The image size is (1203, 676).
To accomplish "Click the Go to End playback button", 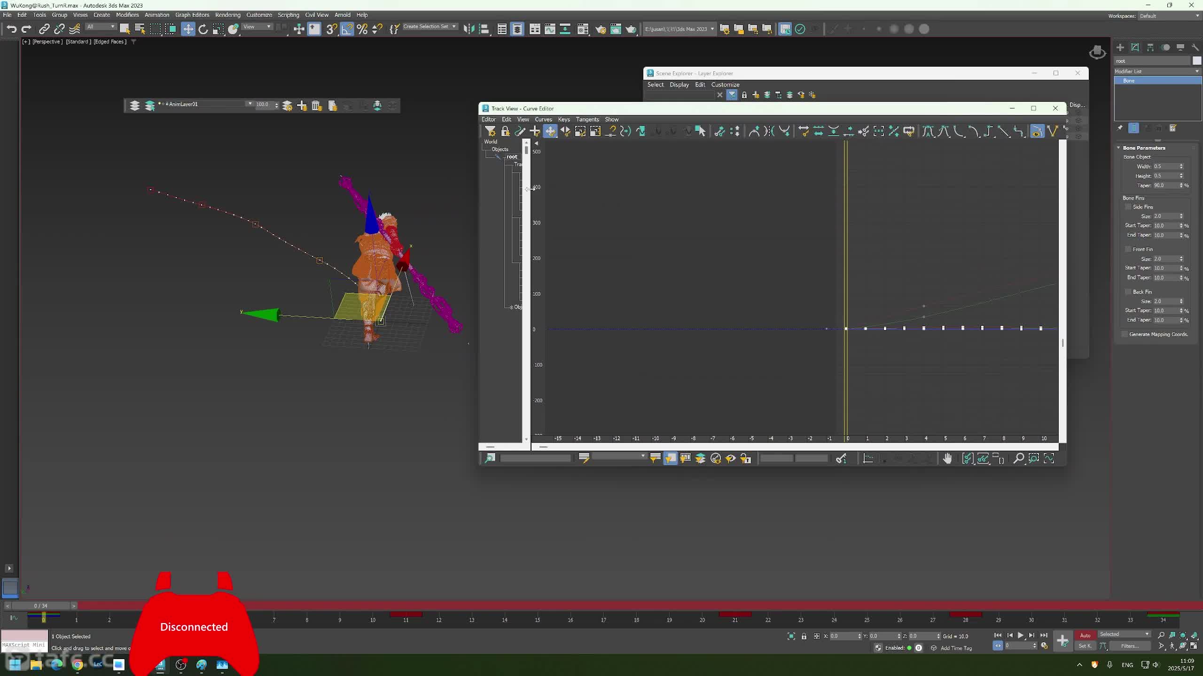I will click(1044, 635).
